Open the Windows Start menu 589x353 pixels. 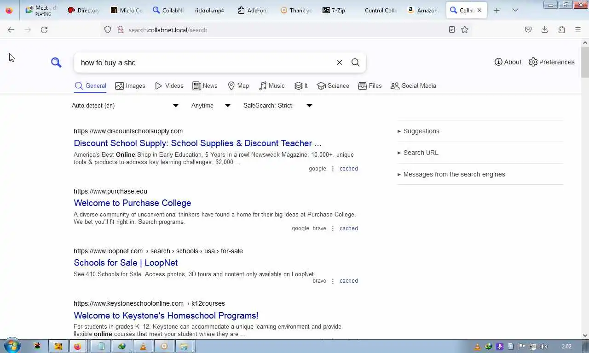(12, 346)
